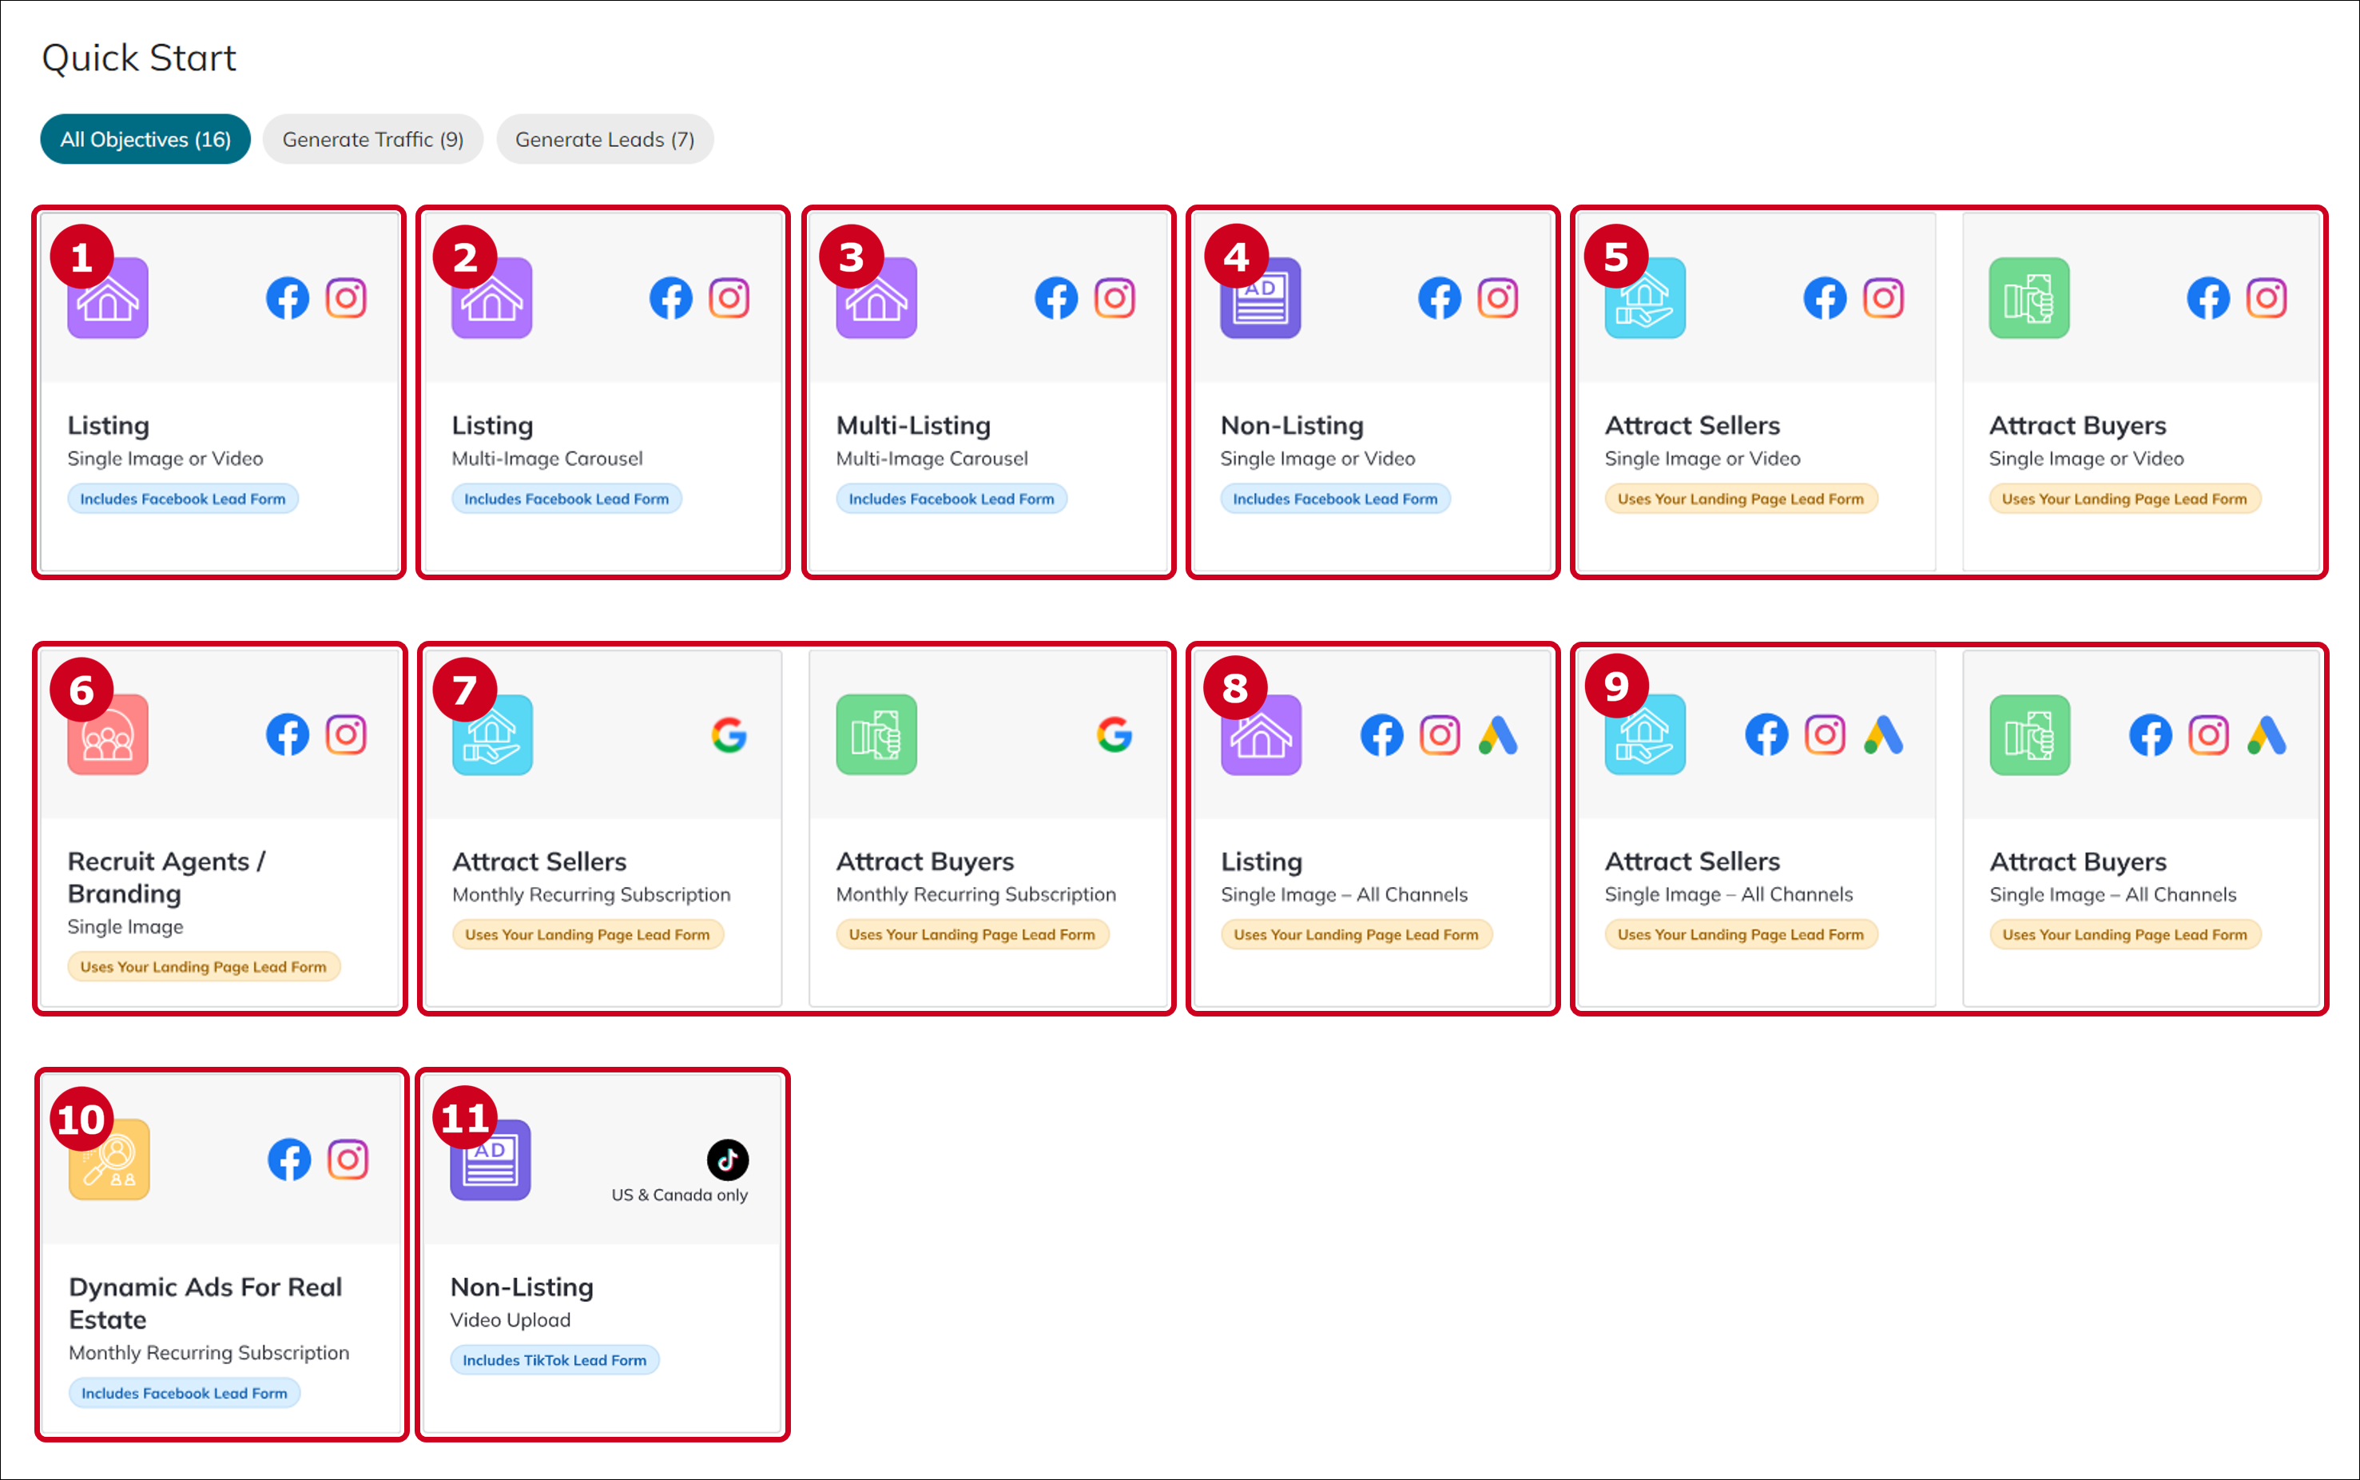Click Uses Your Landing Page Lead Form badge on Listing All Channels card

tap(1356, 934)
